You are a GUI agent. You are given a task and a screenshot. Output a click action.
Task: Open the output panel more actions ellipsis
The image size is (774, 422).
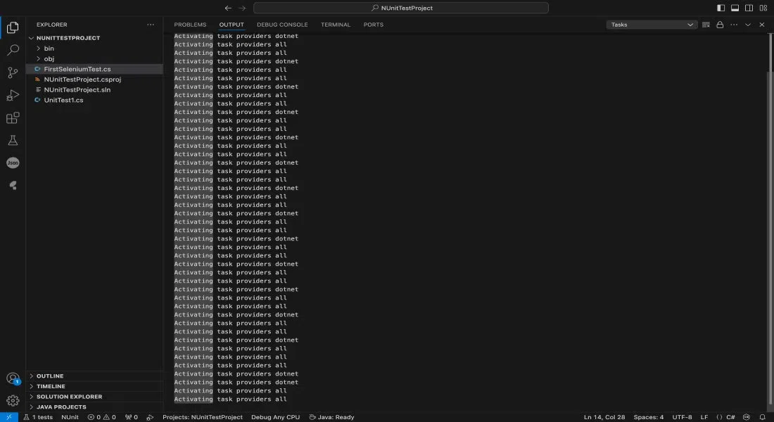(x=734, y=25)
